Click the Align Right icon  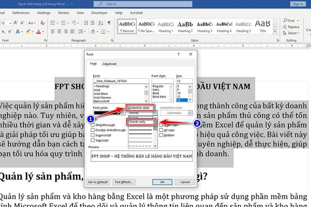pyautogui.click(x=66, y=31)
